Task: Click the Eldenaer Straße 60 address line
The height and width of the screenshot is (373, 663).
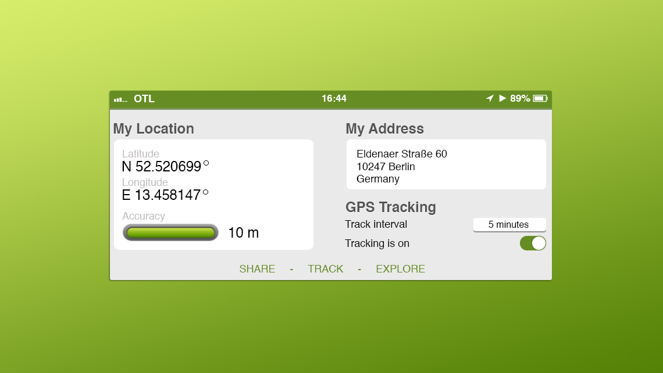Action: (x=401, y=154)
